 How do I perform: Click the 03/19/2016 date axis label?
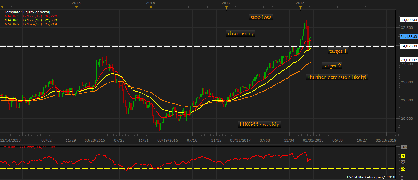[x=168, y=140]
